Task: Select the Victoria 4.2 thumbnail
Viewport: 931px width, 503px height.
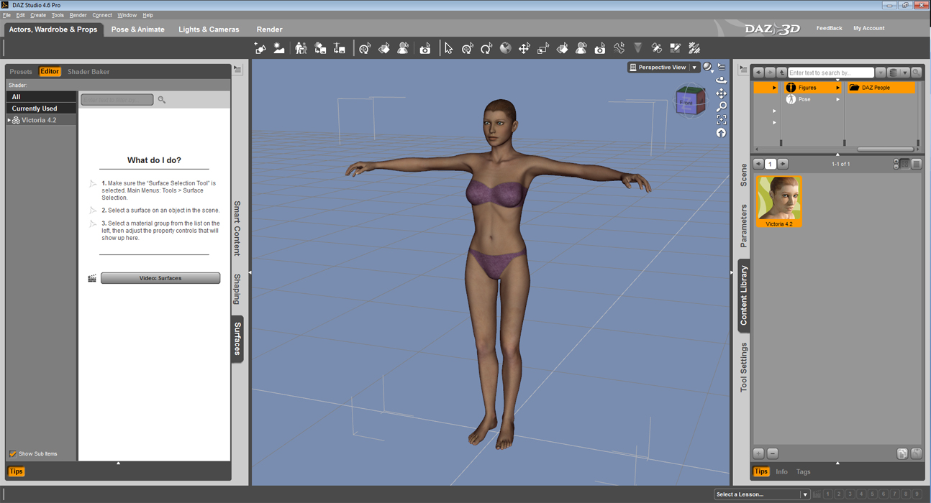Action: pos(778,201)
